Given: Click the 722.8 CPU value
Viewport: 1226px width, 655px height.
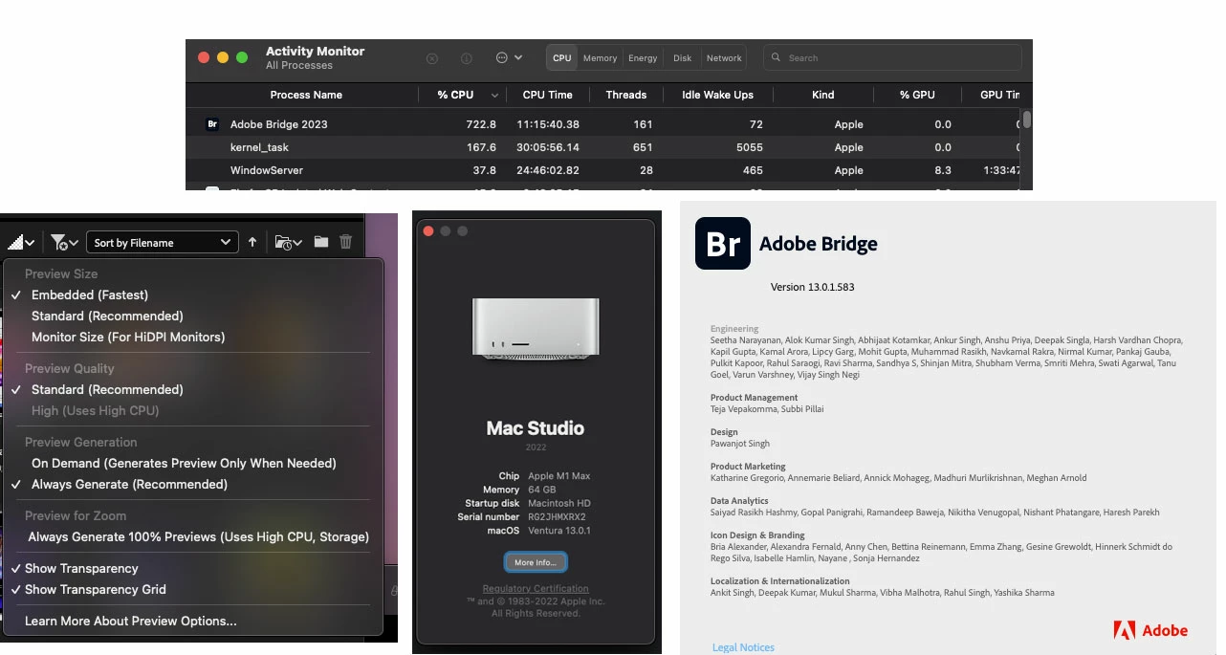Looking at the screenshot, I should 481,125.
